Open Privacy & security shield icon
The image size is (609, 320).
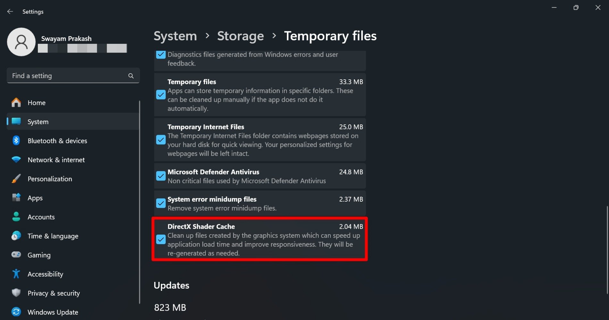point(16,293)
